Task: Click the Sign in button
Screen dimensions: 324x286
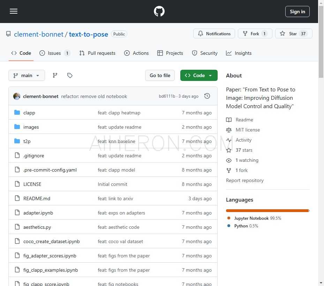Action: 297,12
